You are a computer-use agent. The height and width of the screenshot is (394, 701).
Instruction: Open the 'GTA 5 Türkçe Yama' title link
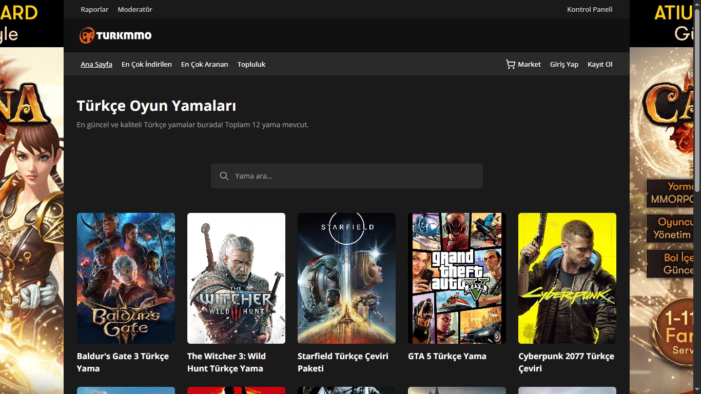[447, 356]
